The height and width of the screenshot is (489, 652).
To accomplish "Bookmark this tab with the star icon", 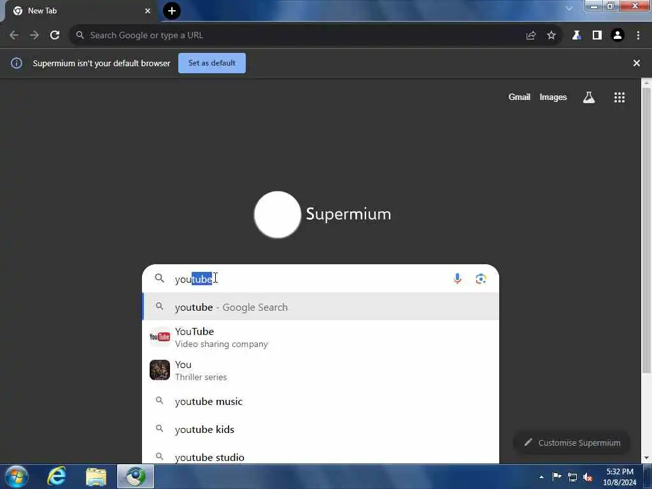I will point(551,36).
